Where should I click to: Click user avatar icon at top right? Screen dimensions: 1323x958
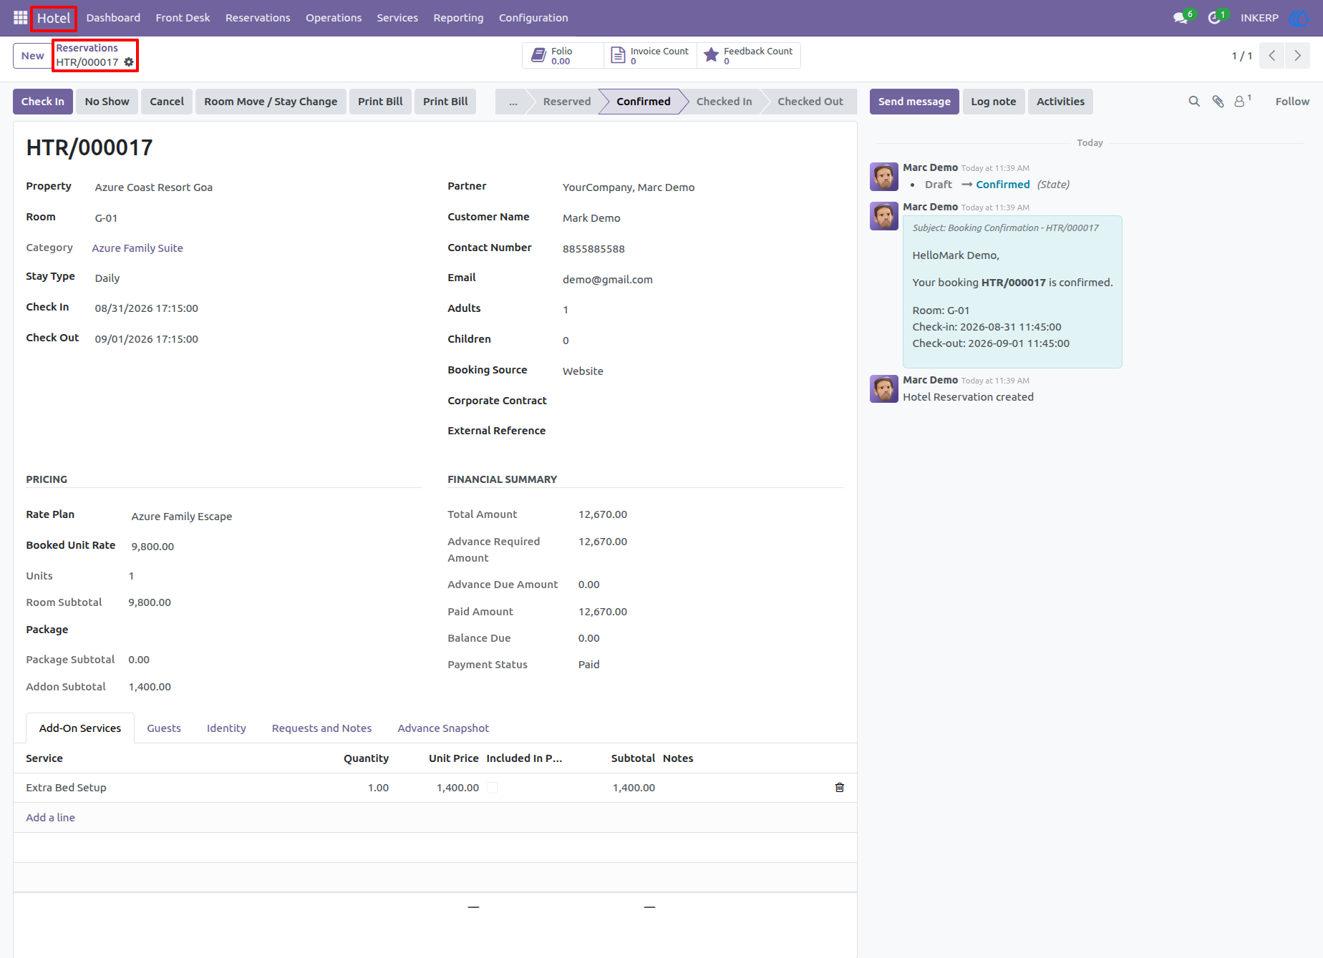(1299, 18)
